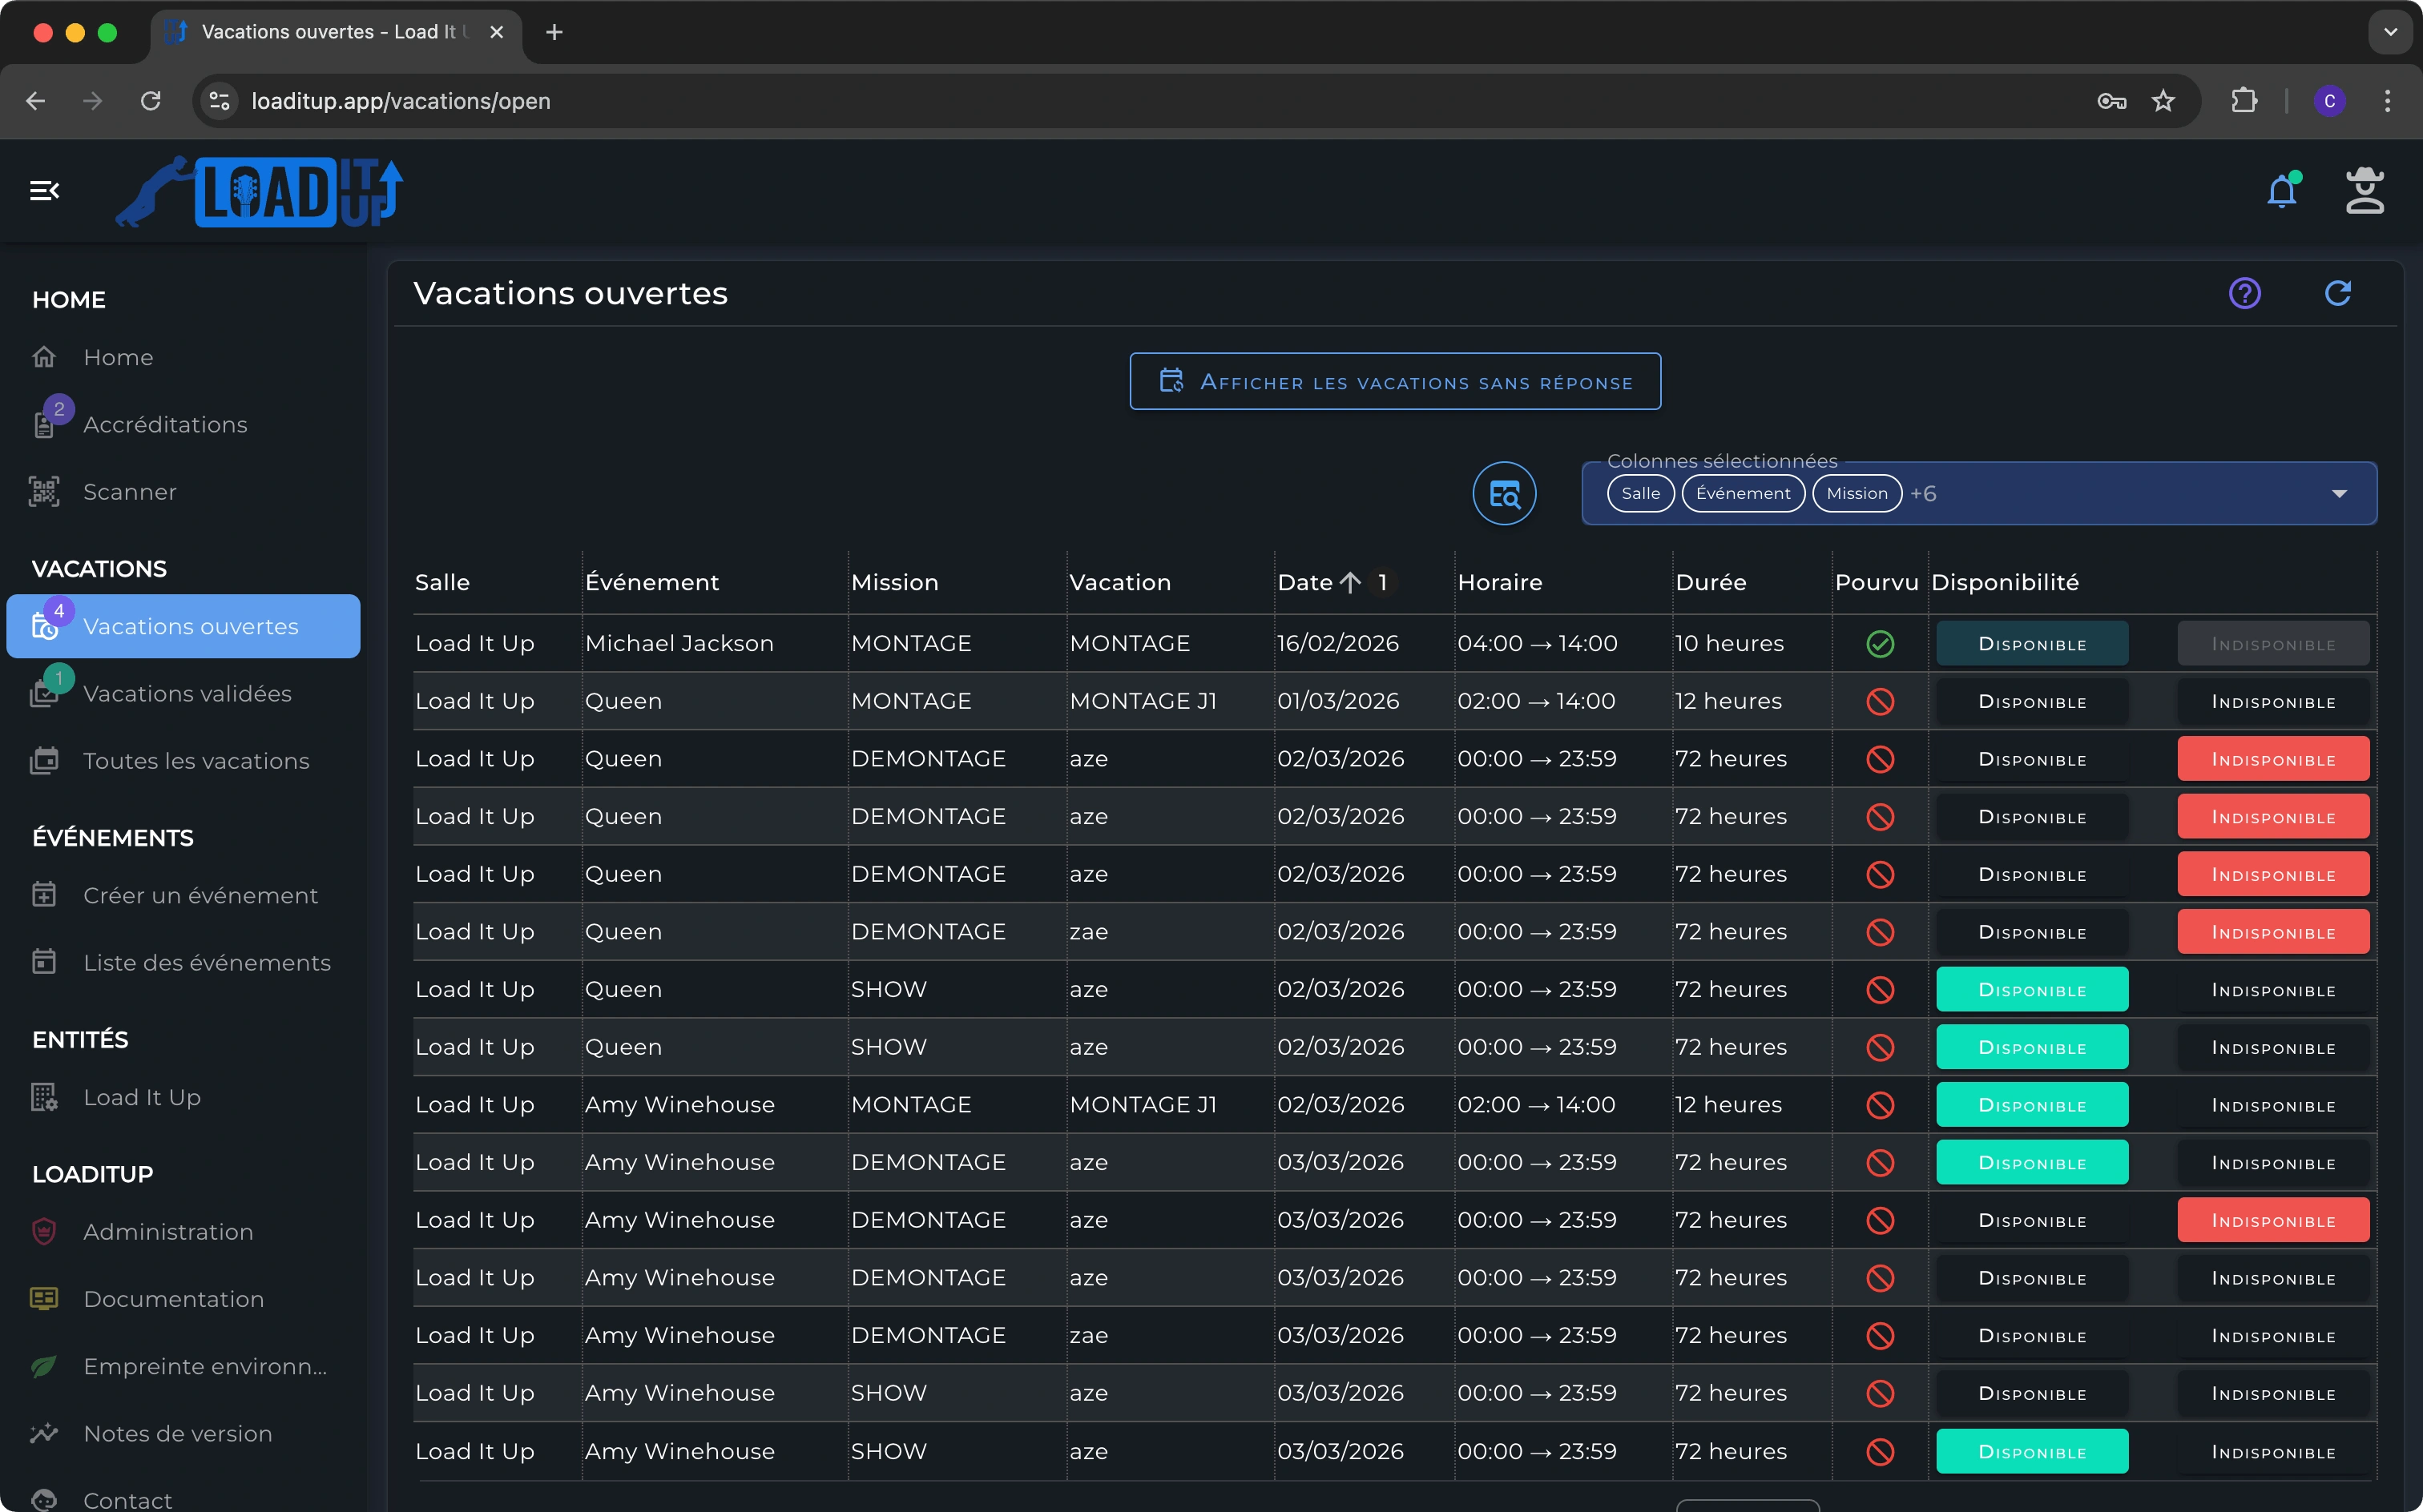Refresh the Vacations ouvertes list
Image resolution: width=2423 pixels, height=1512 pixels.
2337,293
